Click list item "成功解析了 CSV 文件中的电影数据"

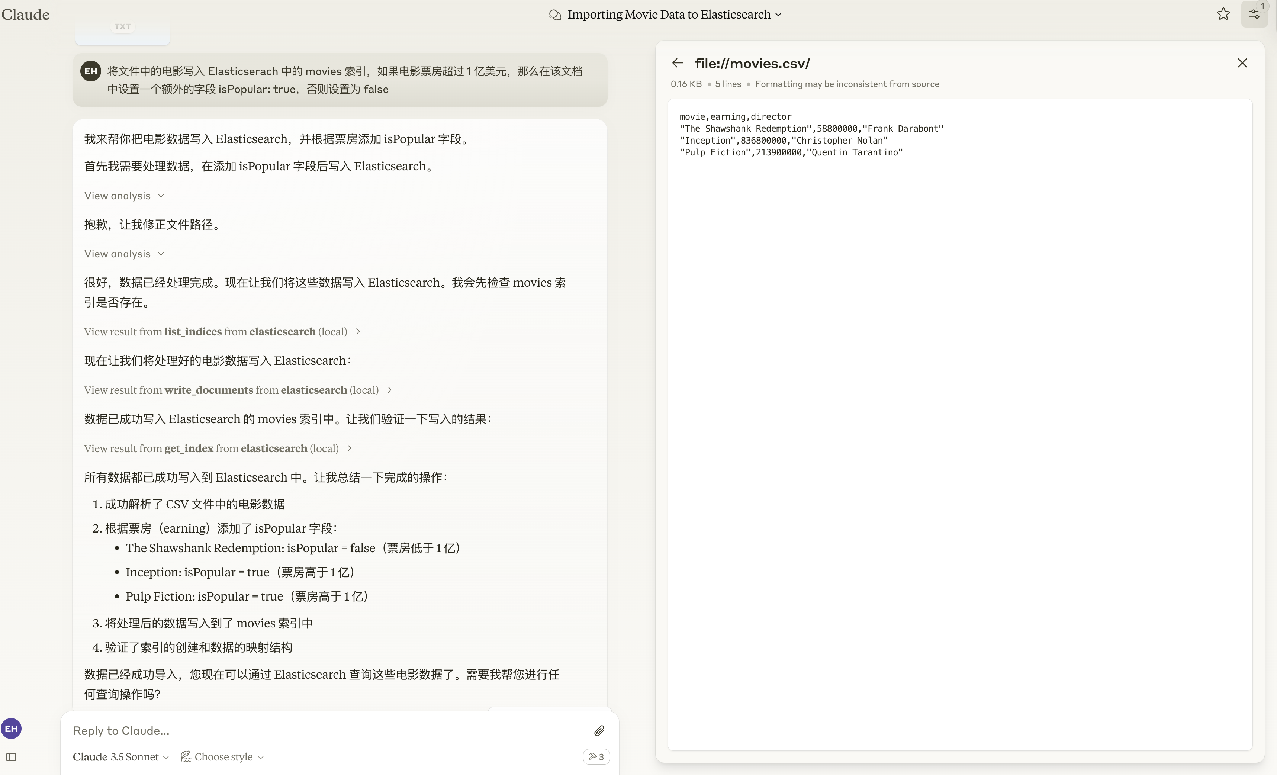click(x=195, y=504)
